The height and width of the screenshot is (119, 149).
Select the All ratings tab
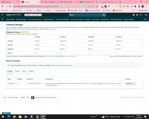click(10, 71)
